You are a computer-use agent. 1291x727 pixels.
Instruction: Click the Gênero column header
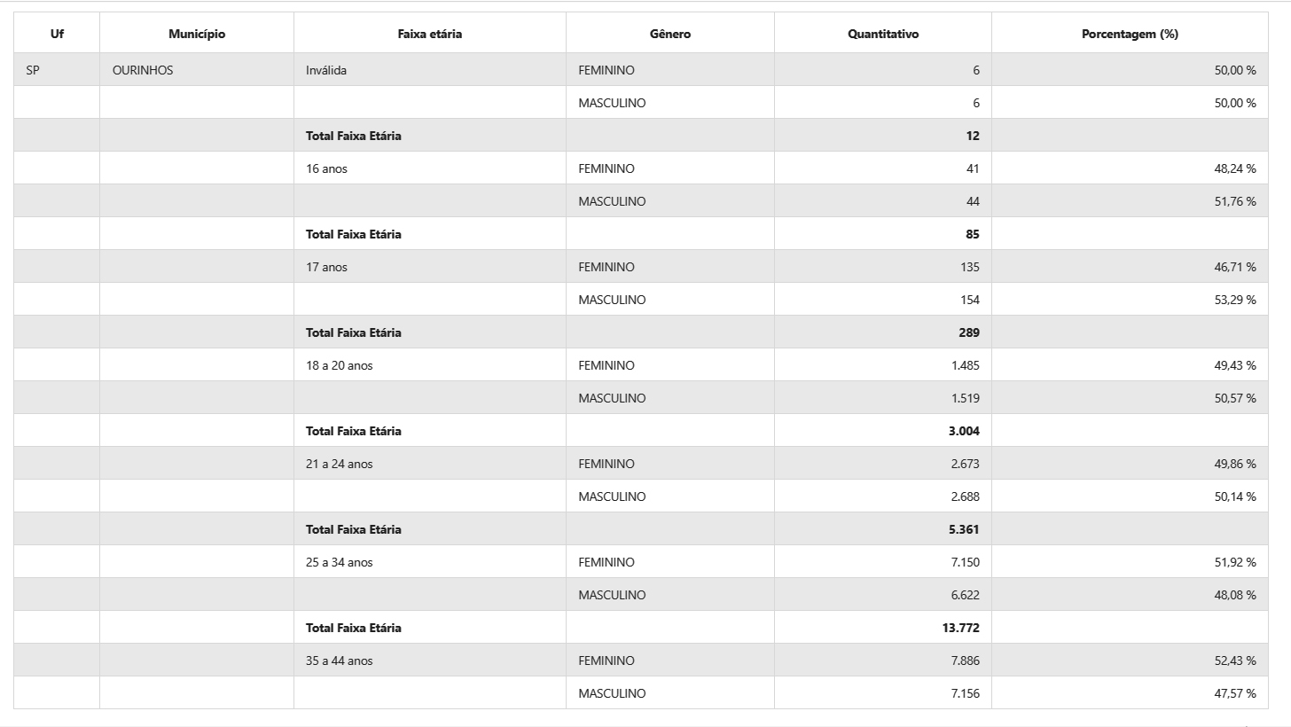coord(669,34)
